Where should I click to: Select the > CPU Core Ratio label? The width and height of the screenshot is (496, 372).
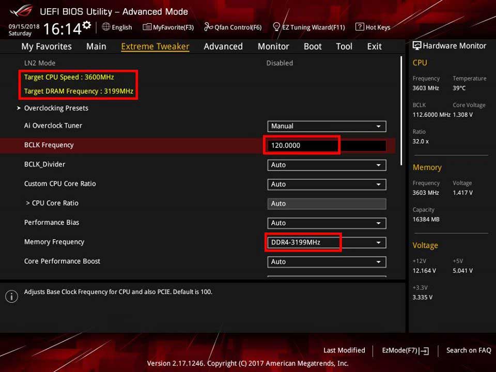[x=52, y=203]
